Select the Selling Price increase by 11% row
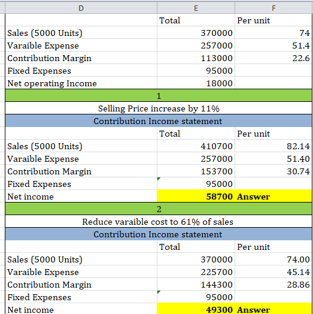The height and width of the screenshot is (314, 313). click(x=159, y=108)
